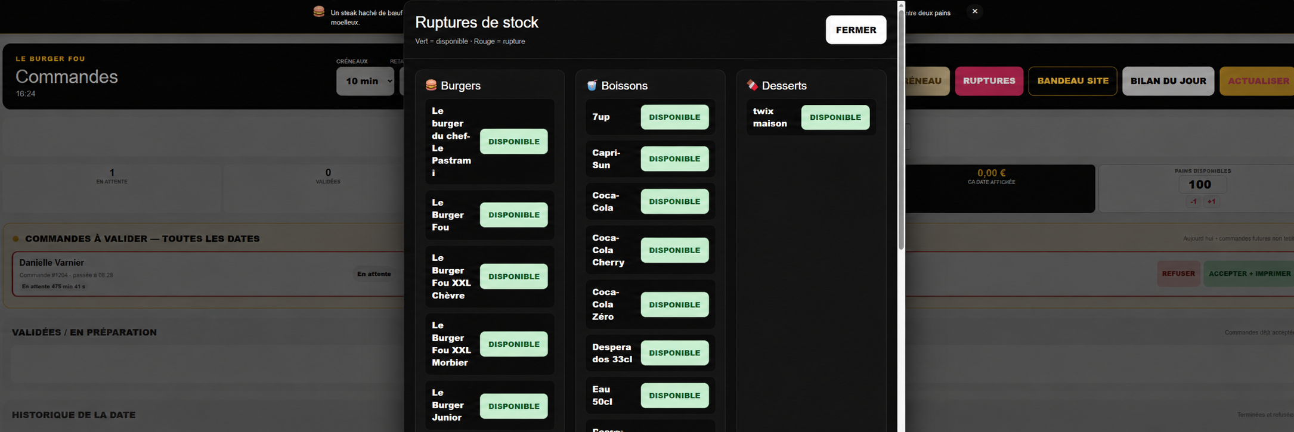Click the LE BURGER FOU brand label
This screenshot has width=1294, height=432.
pos(51,58)
